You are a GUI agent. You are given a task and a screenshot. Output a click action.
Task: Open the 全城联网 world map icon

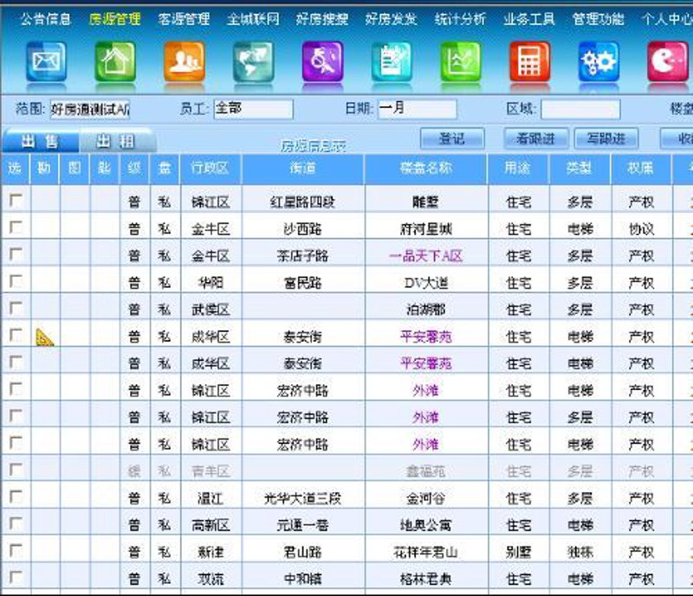(x=253, y=61)
